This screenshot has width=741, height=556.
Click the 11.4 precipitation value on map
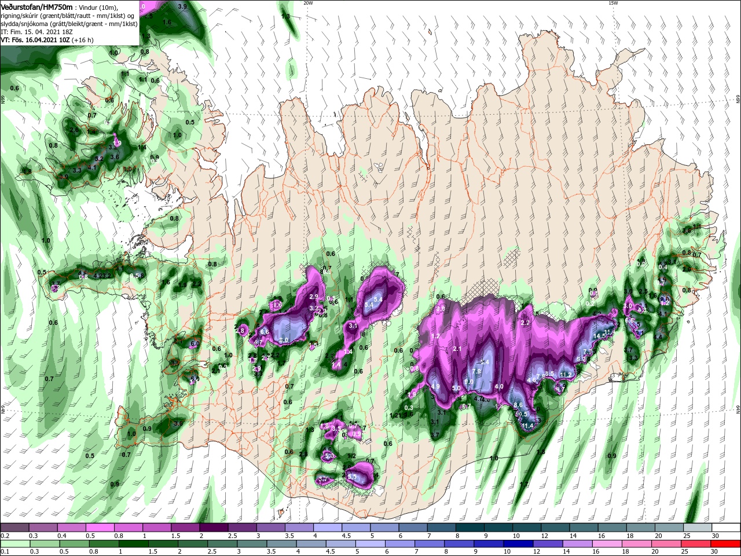tap(527, 426)
